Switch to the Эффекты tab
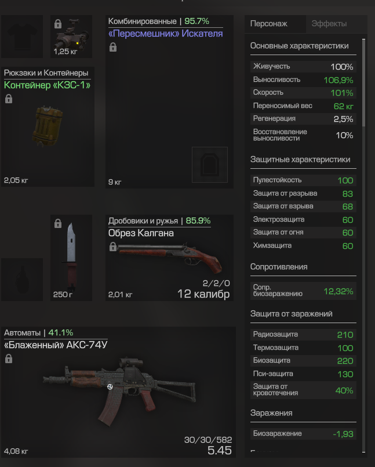Image resolution: width=375 pixels, height=467 pixels. pyautogui.click(x=329, y=24)
